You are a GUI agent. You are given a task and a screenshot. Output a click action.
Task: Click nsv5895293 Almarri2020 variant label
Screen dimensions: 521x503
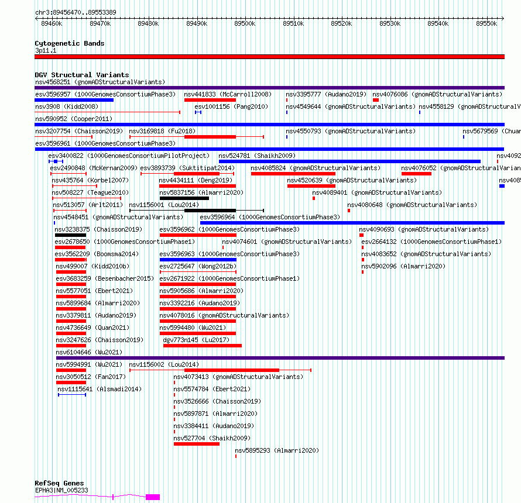[x=277, y=450]
